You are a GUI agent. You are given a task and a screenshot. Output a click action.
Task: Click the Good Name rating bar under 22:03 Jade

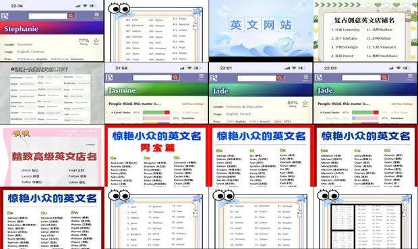(x=365, y=112)
